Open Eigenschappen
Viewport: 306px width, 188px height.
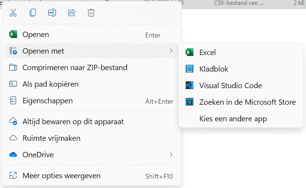click(x=91, y=101)
